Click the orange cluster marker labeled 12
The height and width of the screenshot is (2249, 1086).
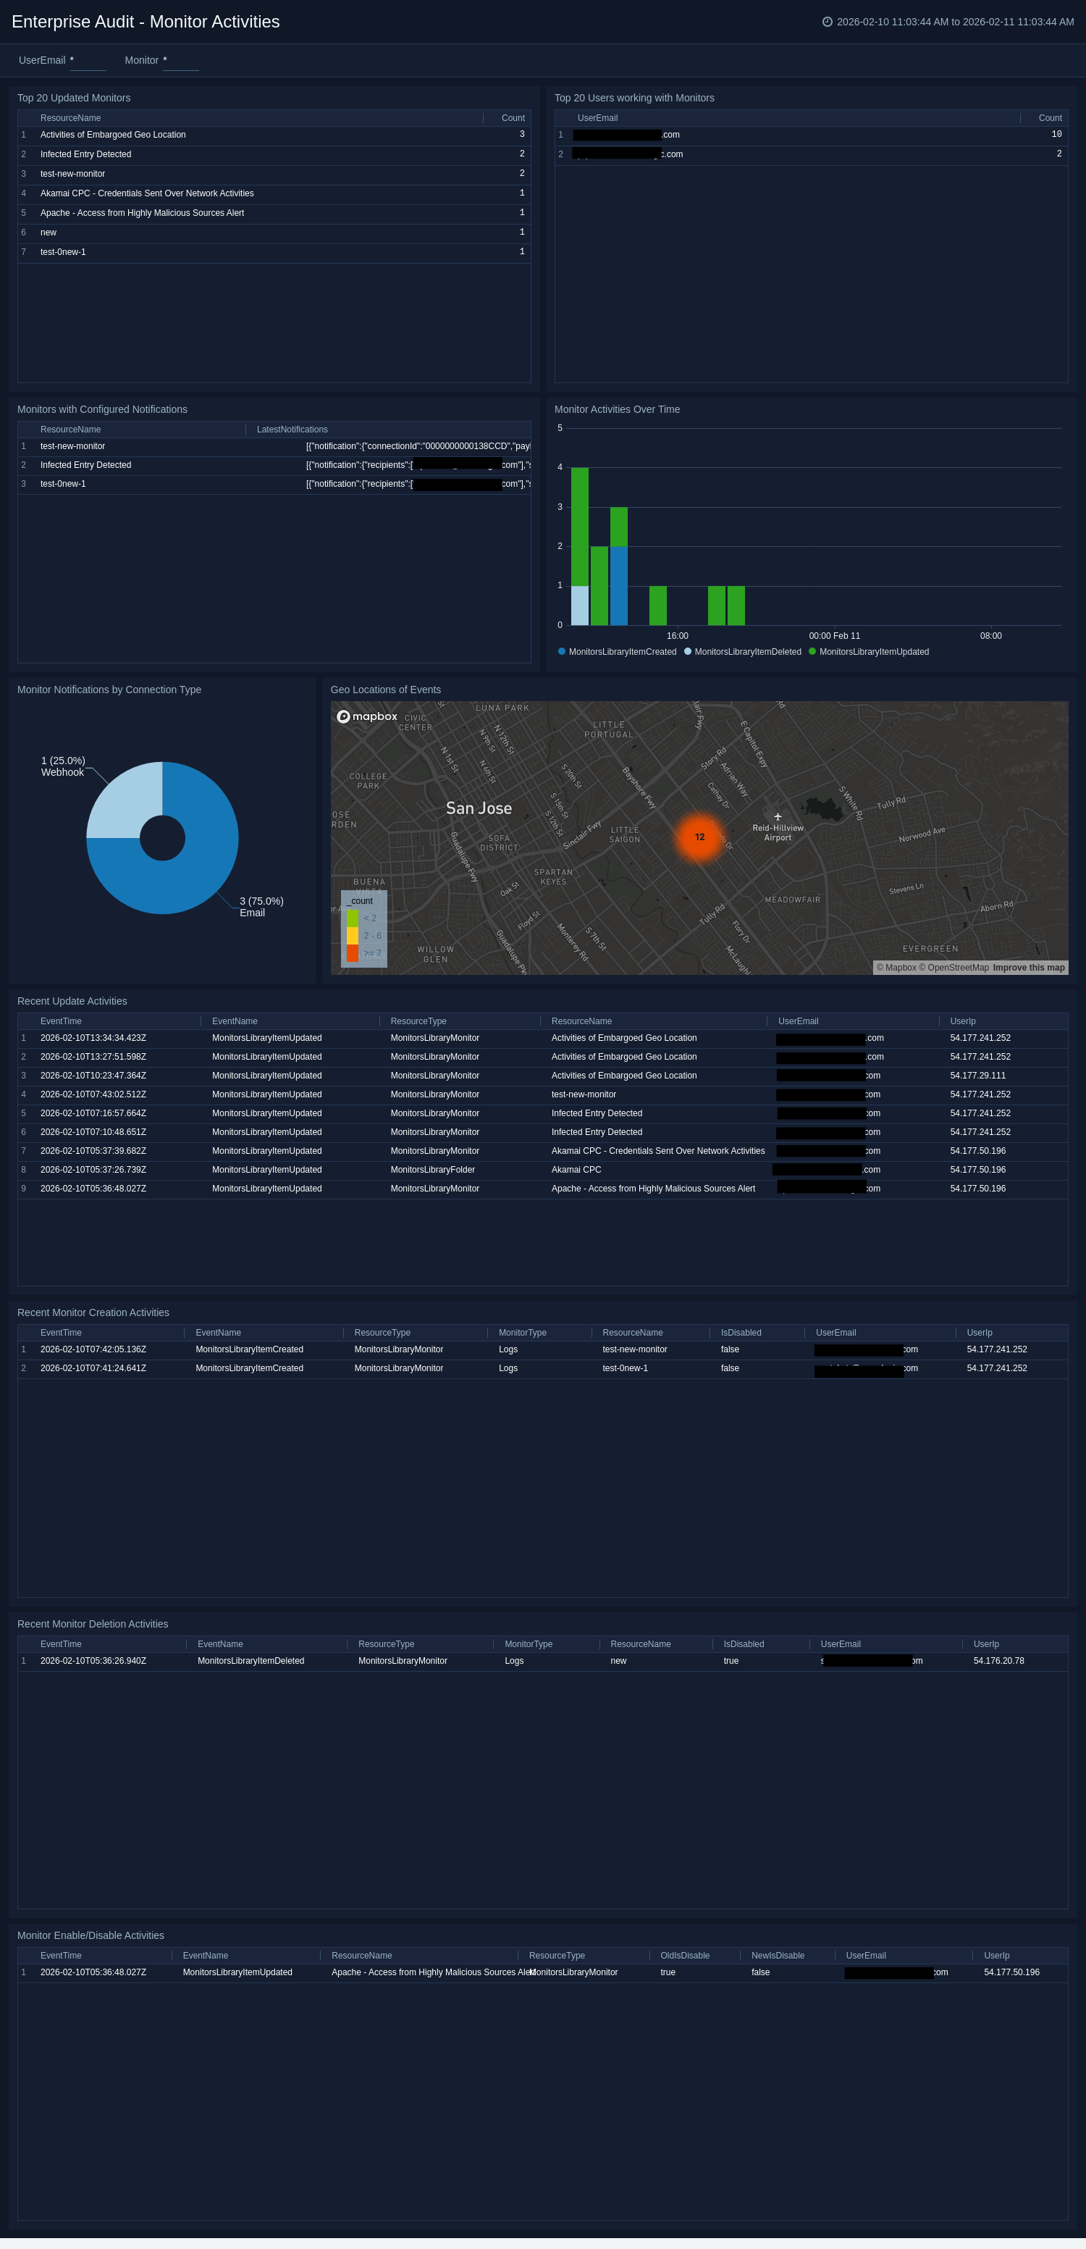pyautogui.click(x=699, y=837)
